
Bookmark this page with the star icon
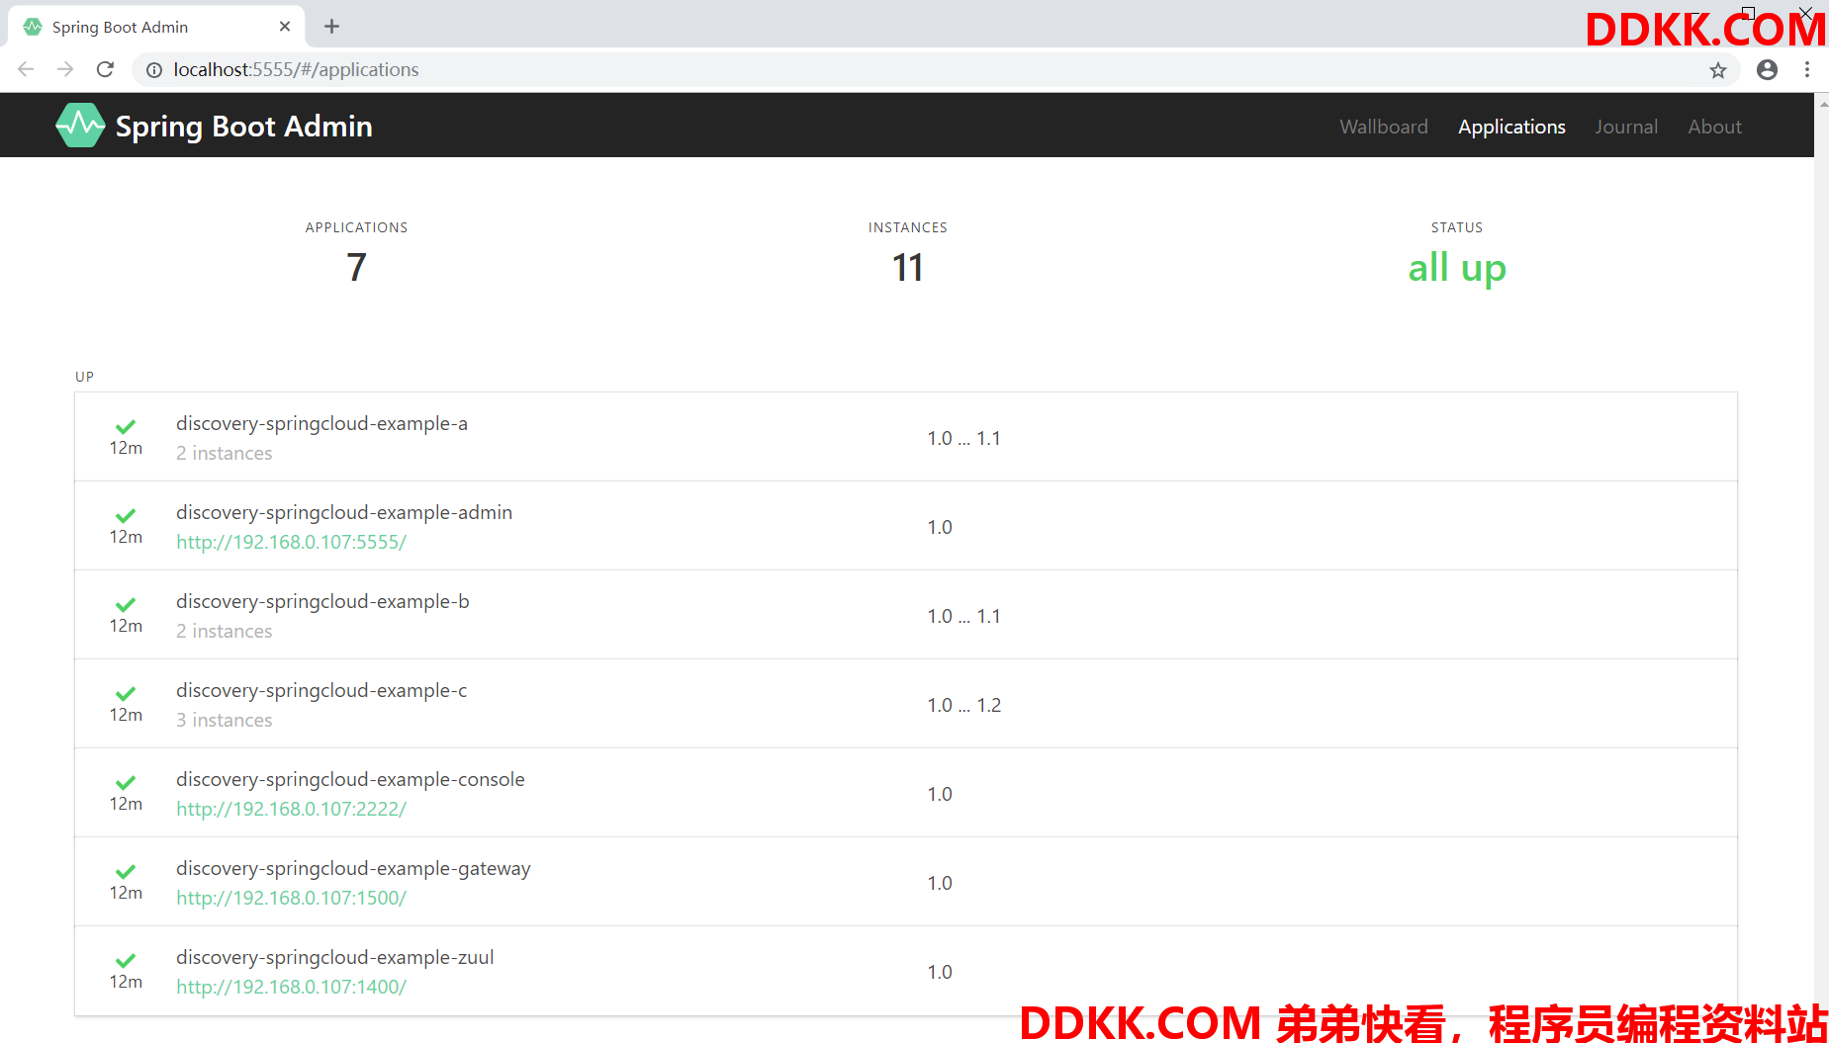pos(1718,70)
